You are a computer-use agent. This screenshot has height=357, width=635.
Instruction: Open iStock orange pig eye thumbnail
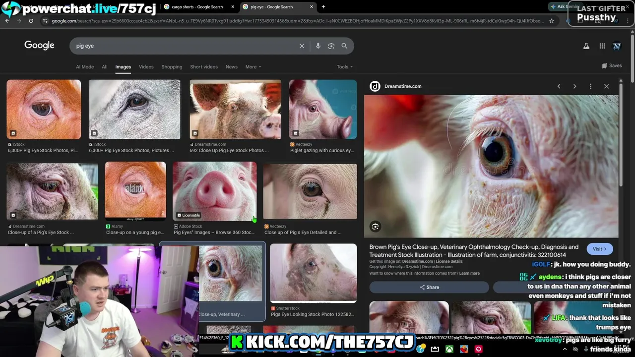coord(44,110)
